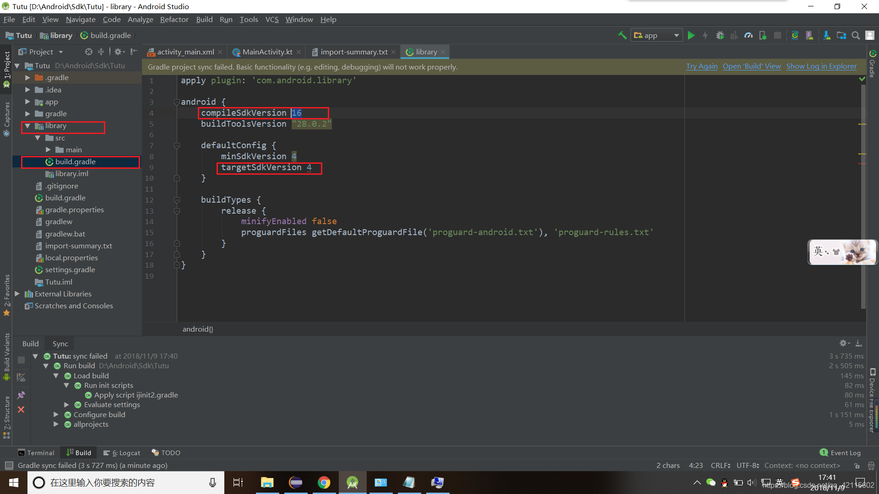Toggle view icon in Build panel sidebar
Image resolution: width=879 pixels, height=494 pixels.
click(x=21, y=377)
